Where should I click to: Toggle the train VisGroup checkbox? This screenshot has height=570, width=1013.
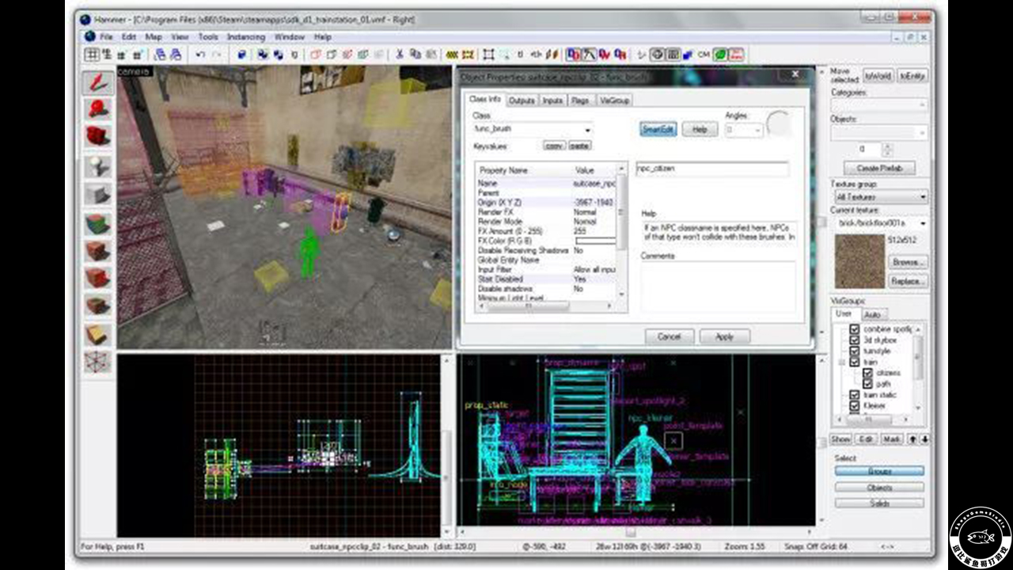pyautogui.click(x=855, y=362)
